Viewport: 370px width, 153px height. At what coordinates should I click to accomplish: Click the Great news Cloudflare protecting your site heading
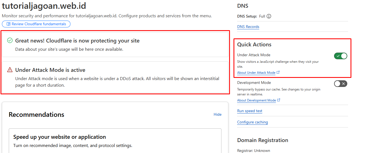(77, 41)
